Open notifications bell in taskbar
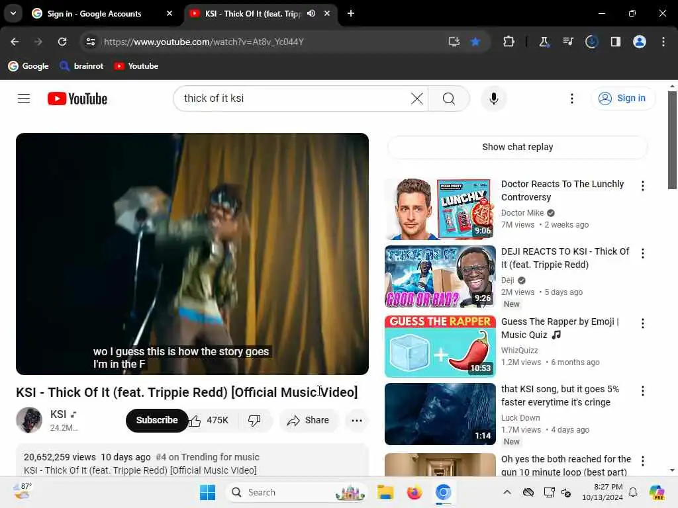Image resolution: width=678 pixels, height=508 pixels. (633, 492)
